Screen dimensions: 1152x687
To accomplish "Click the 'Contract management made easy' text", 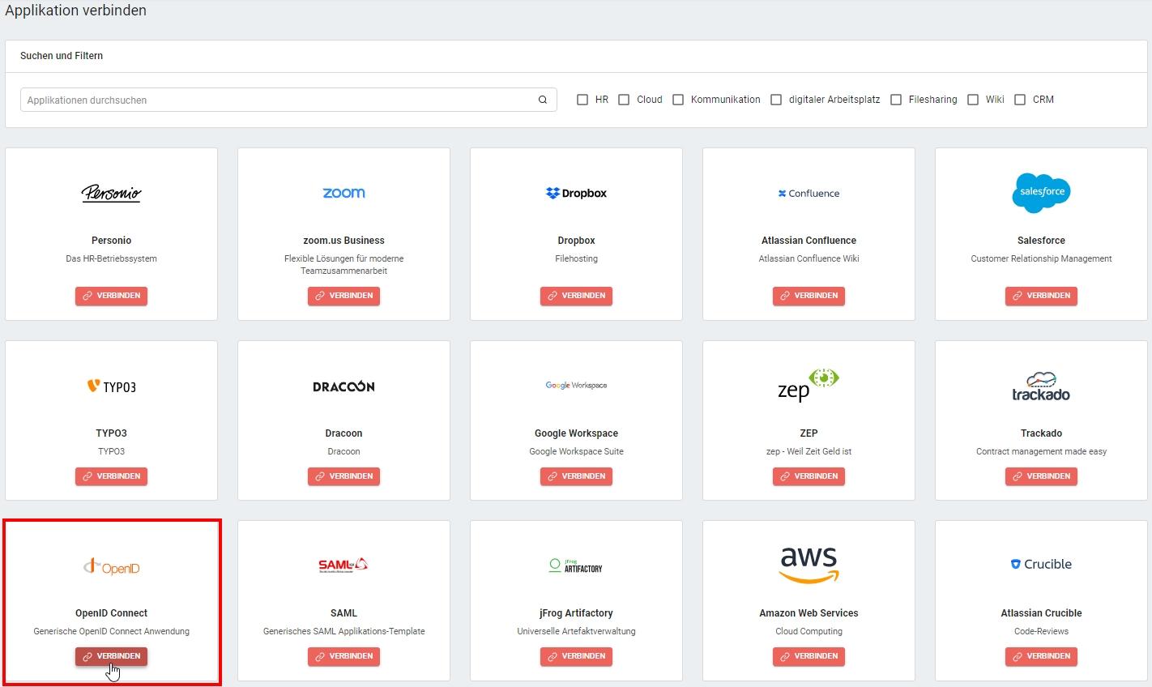I will pos(1041,452).
